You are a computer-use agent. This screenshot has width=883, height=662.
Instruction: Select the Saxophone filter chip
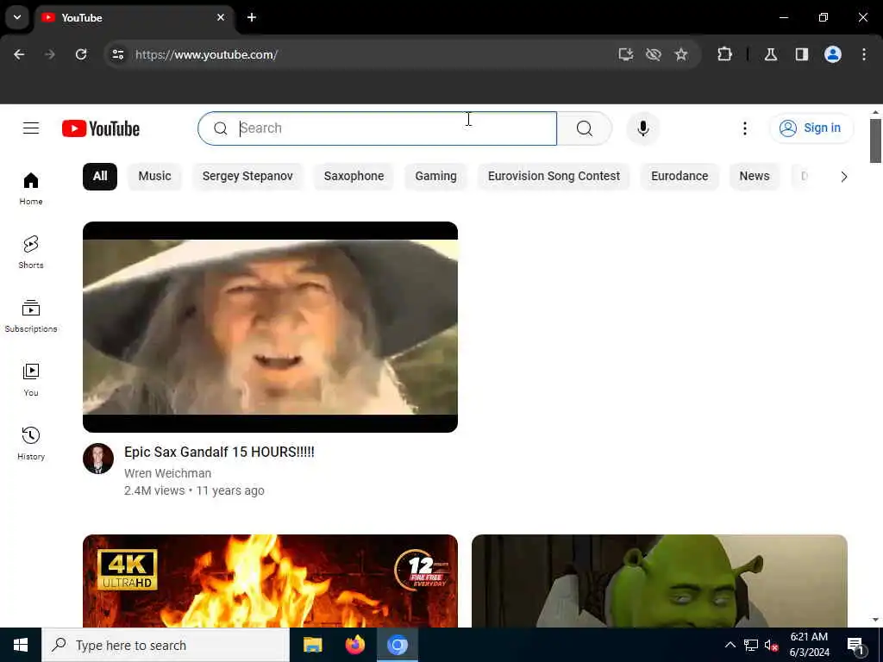click(354, 176)
